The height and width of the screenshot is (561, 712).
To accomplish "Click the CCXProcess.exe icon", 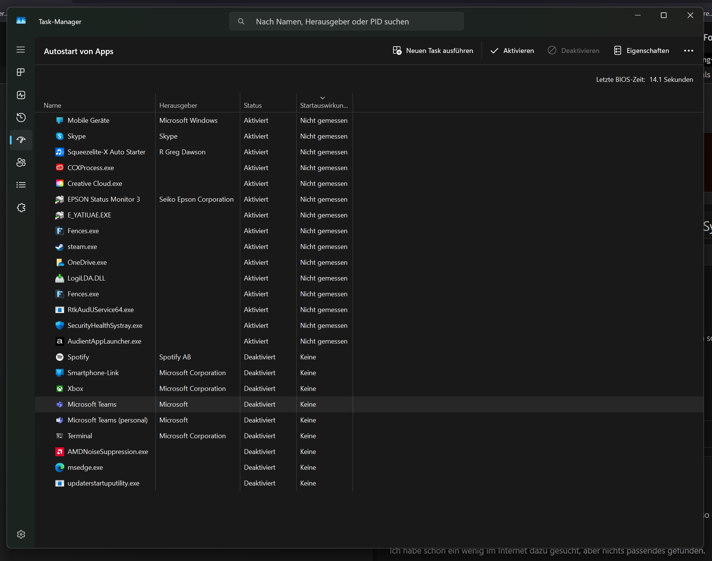I will point(60,167).
